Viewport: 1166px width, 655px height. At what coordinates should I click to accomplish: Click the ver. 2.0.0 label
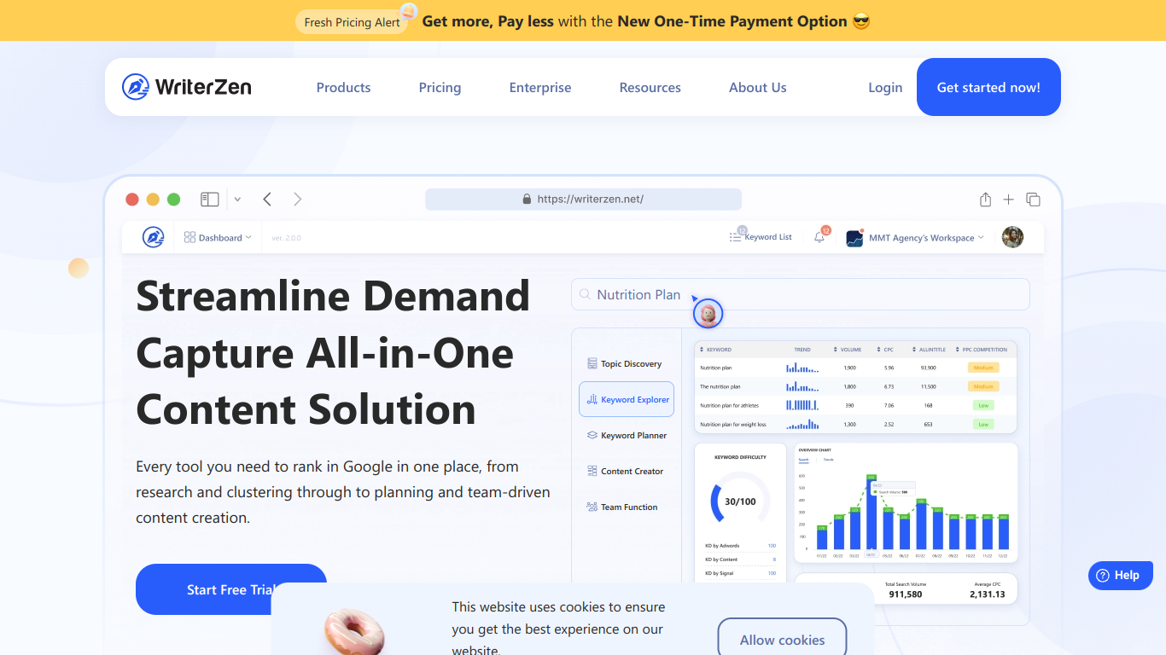pyautogui.click(x=286, y=238)
